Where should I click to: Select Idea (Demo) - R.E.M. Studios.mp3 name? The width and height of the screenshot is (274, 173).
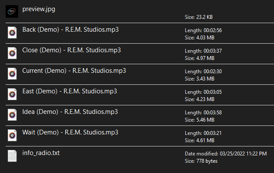coord(70,112)
